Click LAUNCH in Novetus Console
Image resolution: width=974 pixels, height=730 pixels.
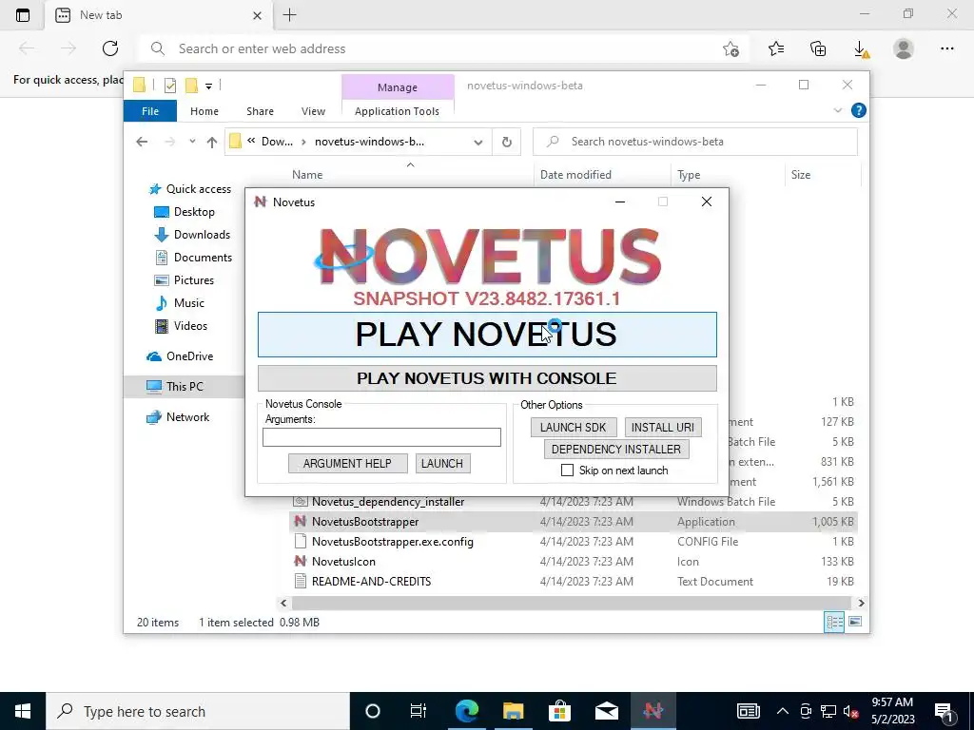pyautogui.click(x=442, y=463)
